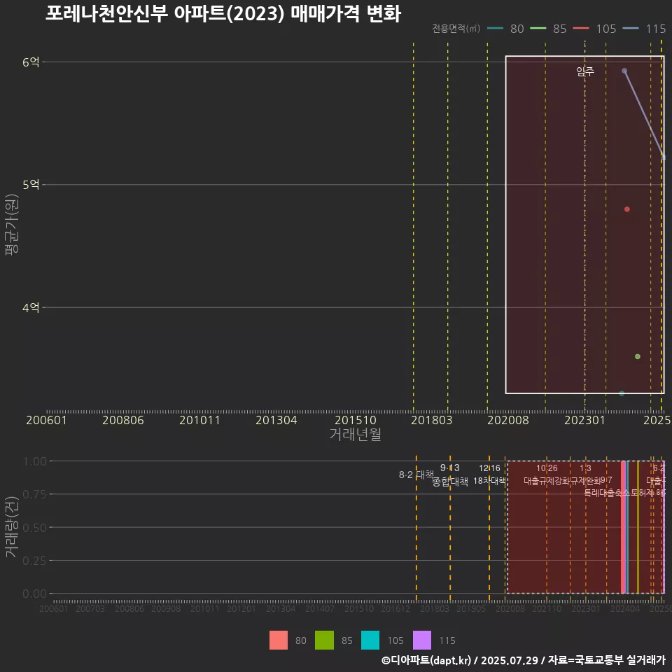672x672 pixels.
Task: Click the 200703 tick on lower chart axis
Action: (90, 608)
